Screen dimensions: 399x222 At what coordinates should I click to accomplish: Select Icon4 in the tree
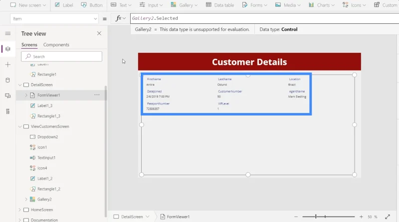(42, 168)
